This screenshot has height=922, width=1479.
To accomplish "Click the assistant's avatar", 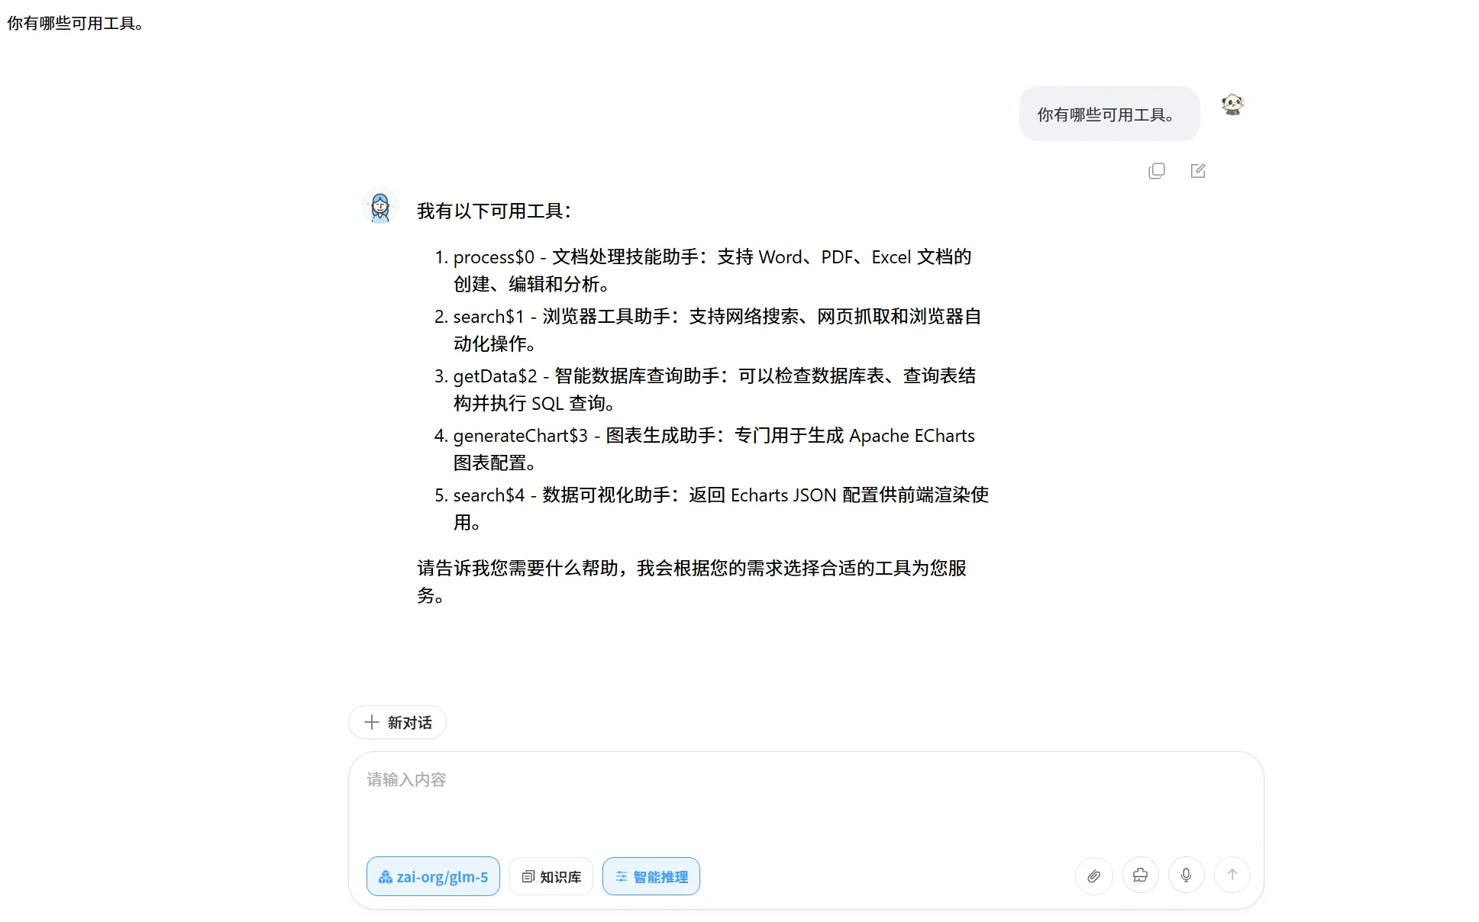I will click(x=379, y=205).
